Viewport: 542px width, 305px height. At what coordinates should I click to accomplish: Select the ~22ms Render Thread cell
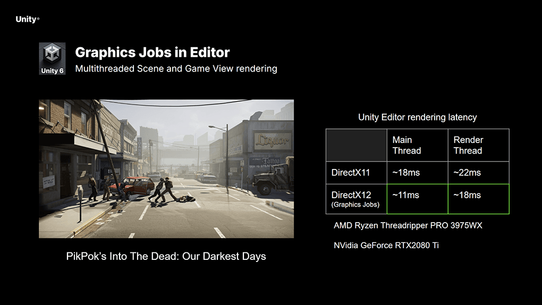point(478,173)
